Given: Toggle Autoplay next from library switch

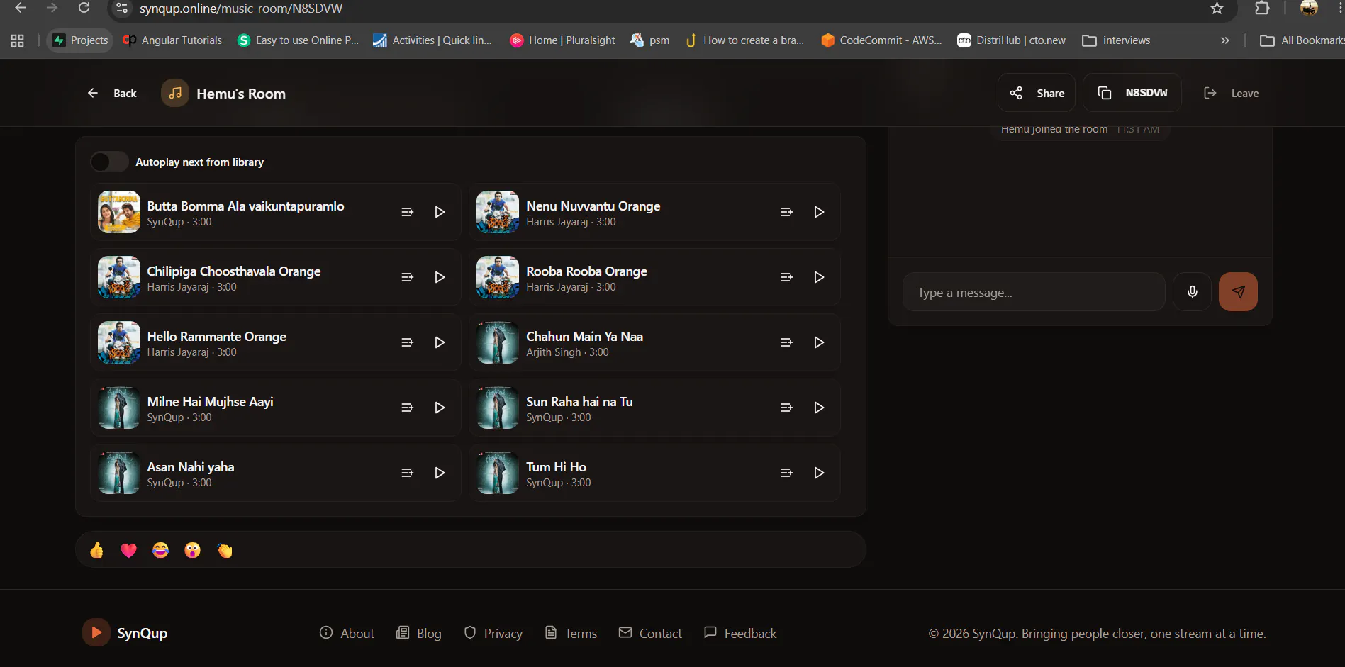Looking at the screenshot, I should pyautogui.click(x=109, y=162).
